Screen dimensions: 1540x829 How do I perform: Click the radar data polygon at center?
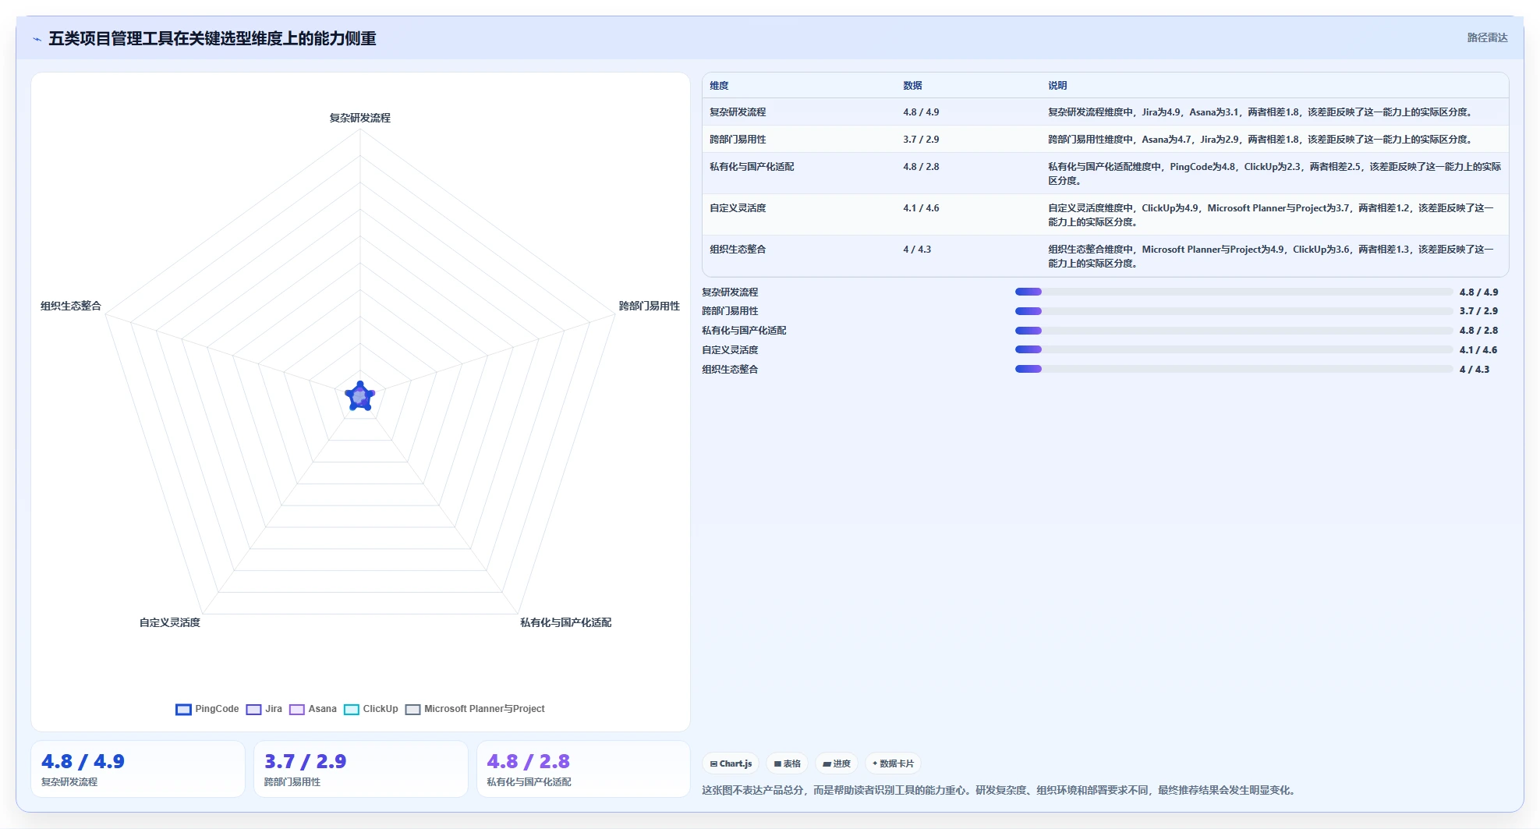[x=360, y=396]
